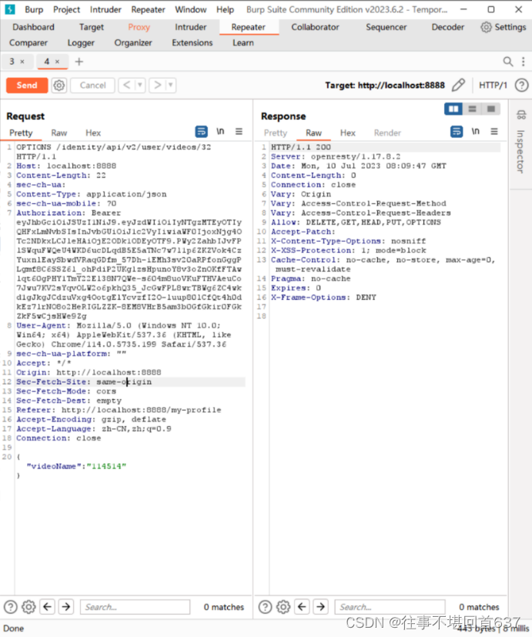The width and height of the screenshot is (532, 637).
Task: Click the Sec-Fetch-Site header line
Action: pos(130,382)
